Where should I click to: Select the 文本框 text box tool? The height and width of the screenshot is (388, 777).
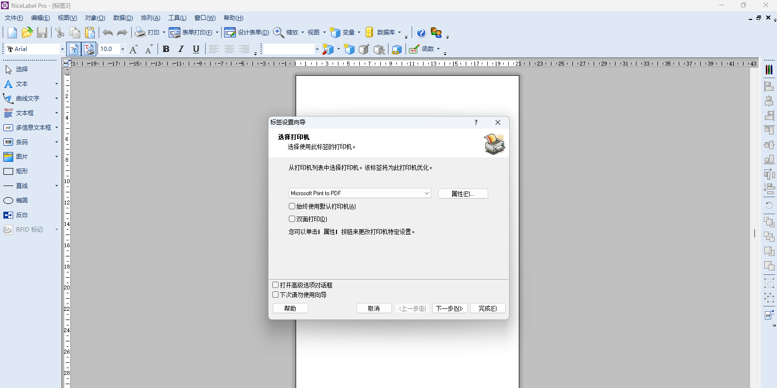click(19, 113)
